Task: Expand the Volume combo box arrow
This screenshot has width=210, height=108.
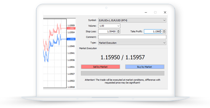Action: click(118, 26)
